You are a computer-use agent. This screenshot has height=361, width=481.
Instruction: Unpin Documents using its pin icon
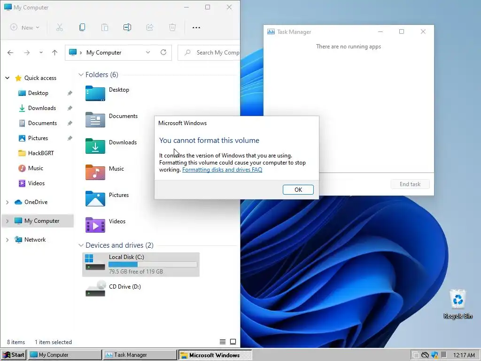click(70, 123)
